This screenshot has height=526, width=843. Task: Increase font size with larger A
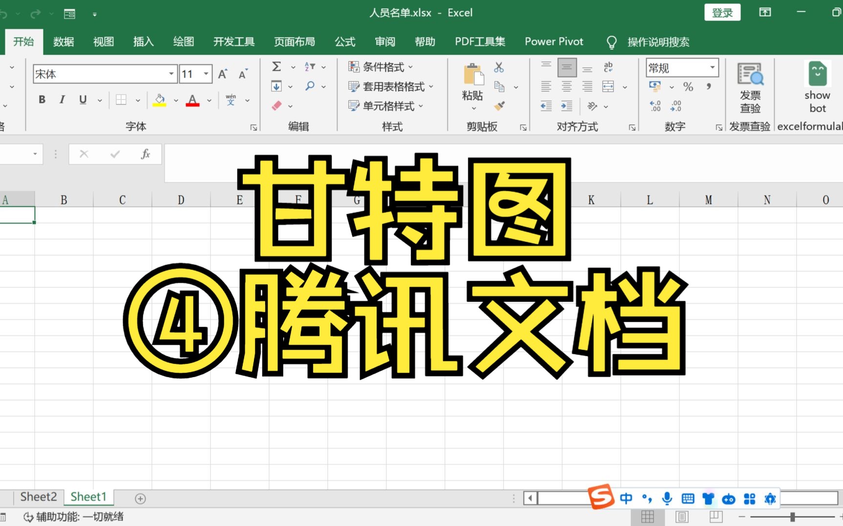(x=223, y=74)
